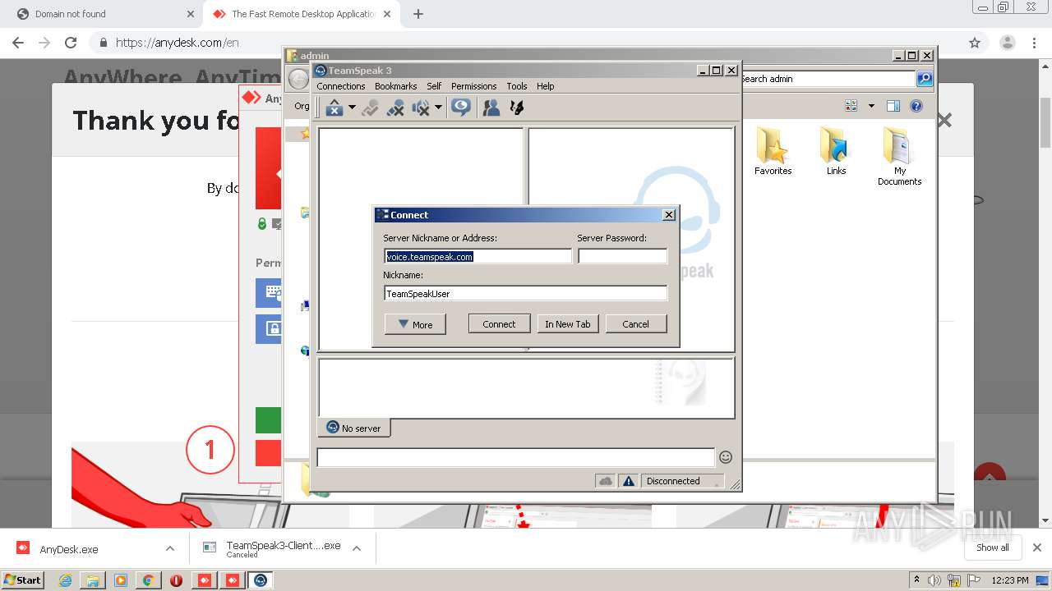The image size is (1052, 591).
Task: Click the Explorer back navigation button
Action: [298, 80]
